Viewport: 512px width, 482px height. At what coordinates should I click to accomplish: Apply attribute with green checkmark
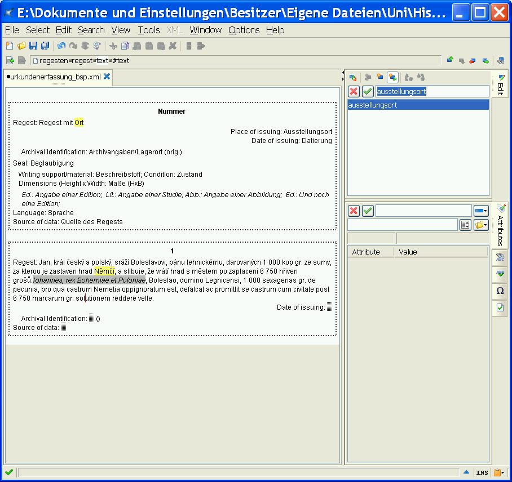368,211
